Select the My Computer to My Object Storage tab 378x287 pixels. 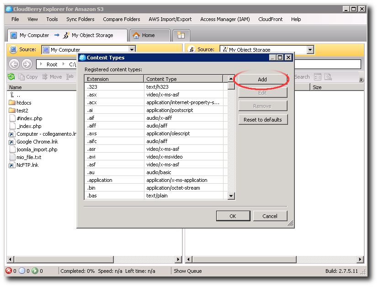67,35
